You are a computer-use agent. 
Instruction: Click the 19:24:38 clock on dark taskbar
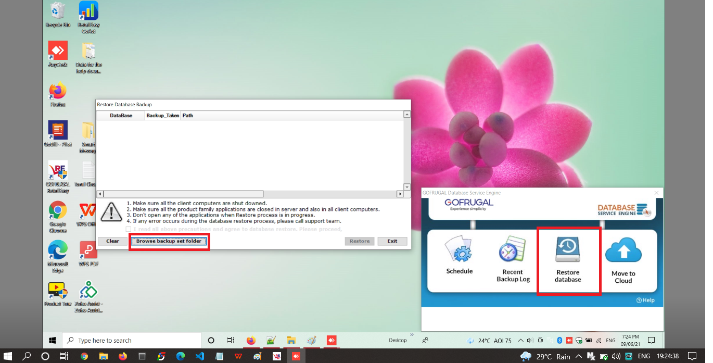click(668, 356)
